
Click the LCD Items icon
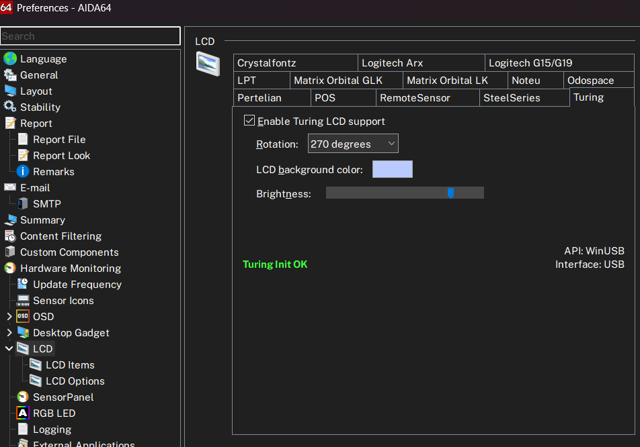click(36, 364)
